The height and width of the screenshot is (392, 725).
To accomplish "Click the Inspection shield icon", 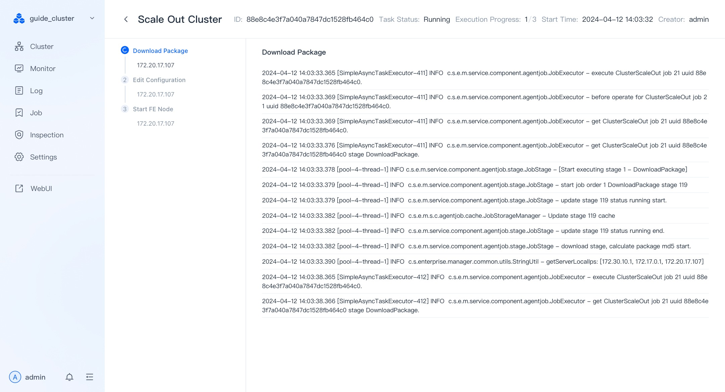I will [19, 135].
